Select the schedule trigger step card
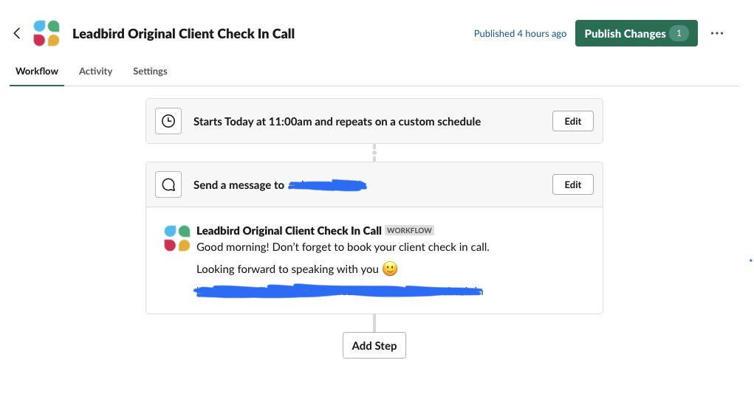The width and height of the screenshot is (754, 408). coord(374,121)
